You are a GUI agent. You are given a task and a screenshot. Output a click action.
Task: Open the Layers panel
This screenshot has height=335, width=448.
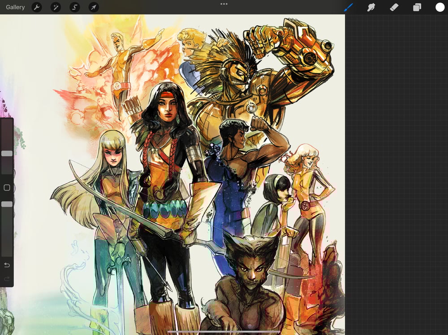tap(418, 7)
